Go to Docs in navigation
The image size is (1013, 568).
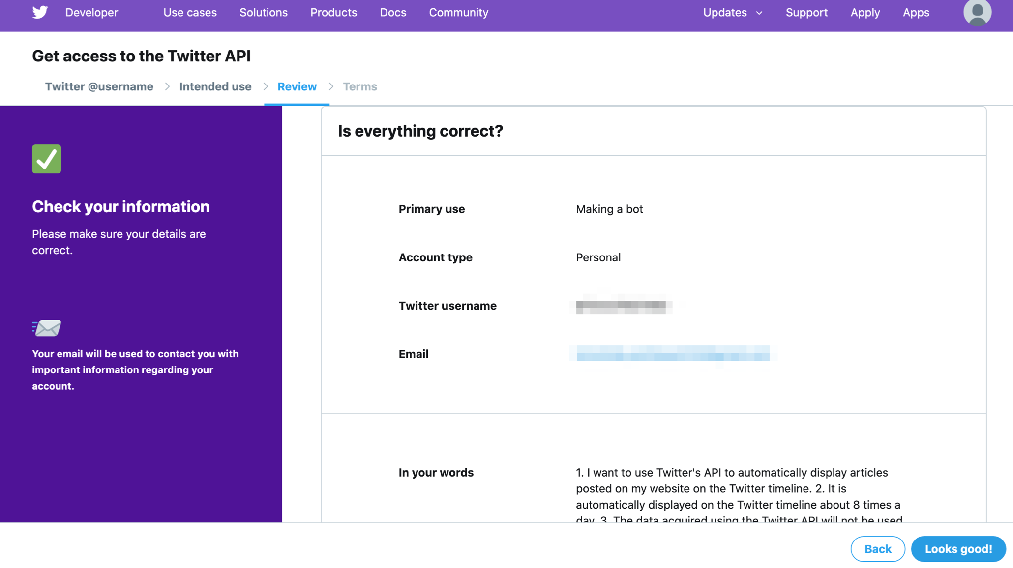click(393, 12)
